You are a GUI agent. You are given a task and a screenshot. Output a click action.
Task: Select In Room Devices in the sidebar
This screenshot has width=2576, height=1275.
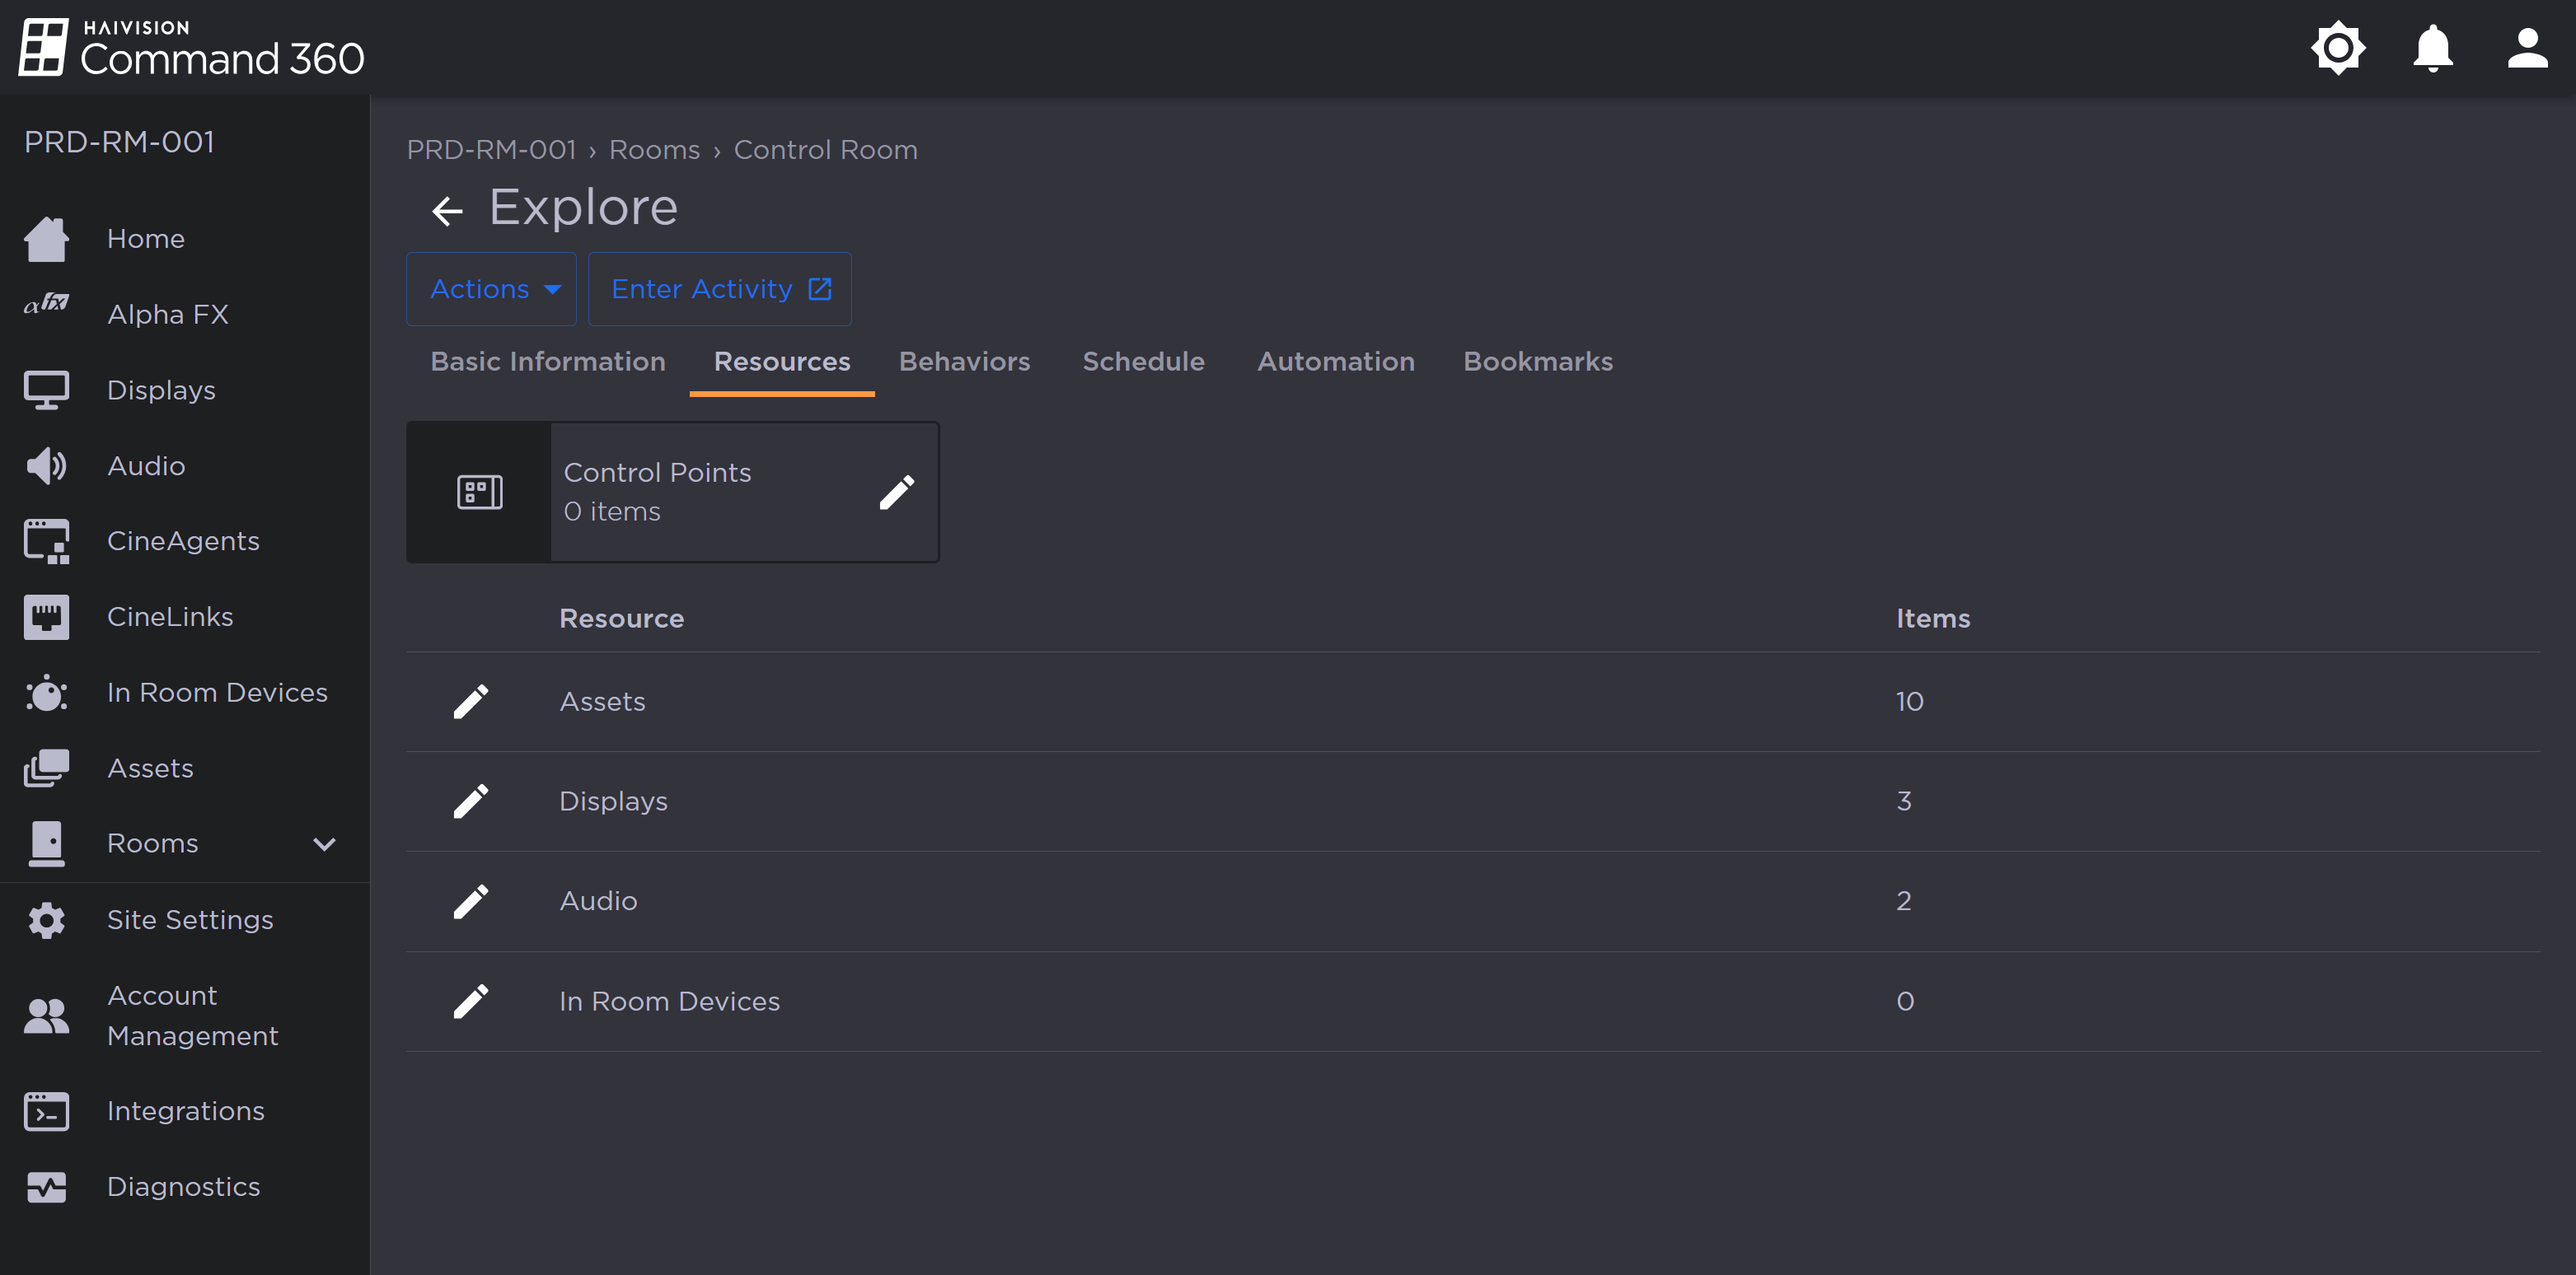coord(216,692)
